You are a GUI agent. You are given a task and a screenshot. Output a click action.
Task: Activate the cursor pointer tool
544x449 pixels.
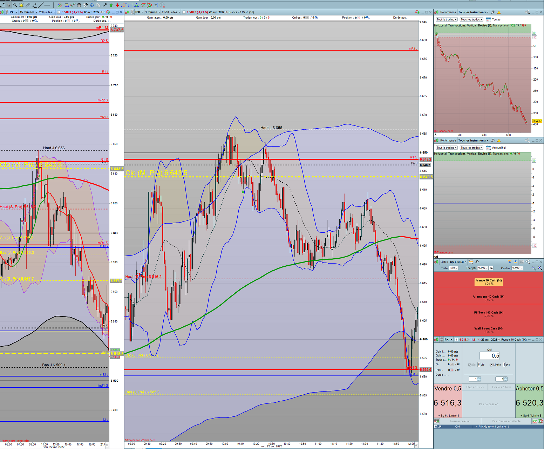pyautogui.click(x=8, y=5)
